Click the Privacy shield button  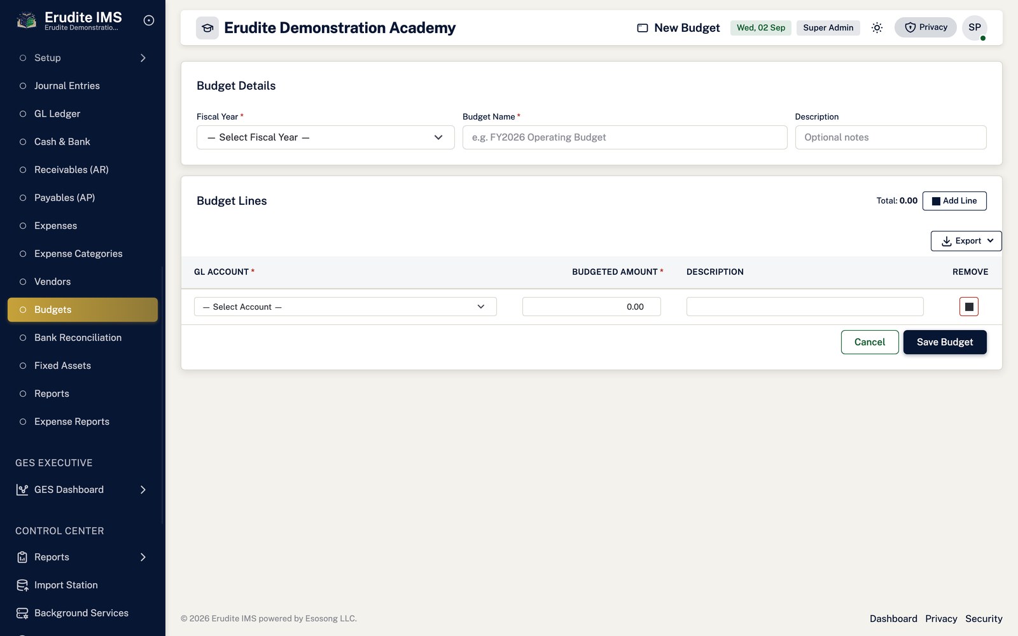925,27
